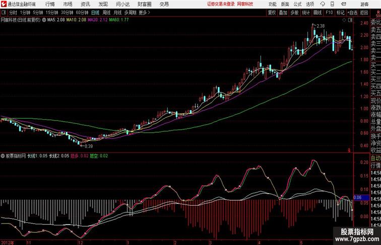Open the 公式 menu
This screenshot has width=381, height=245.
pos(297,4)
